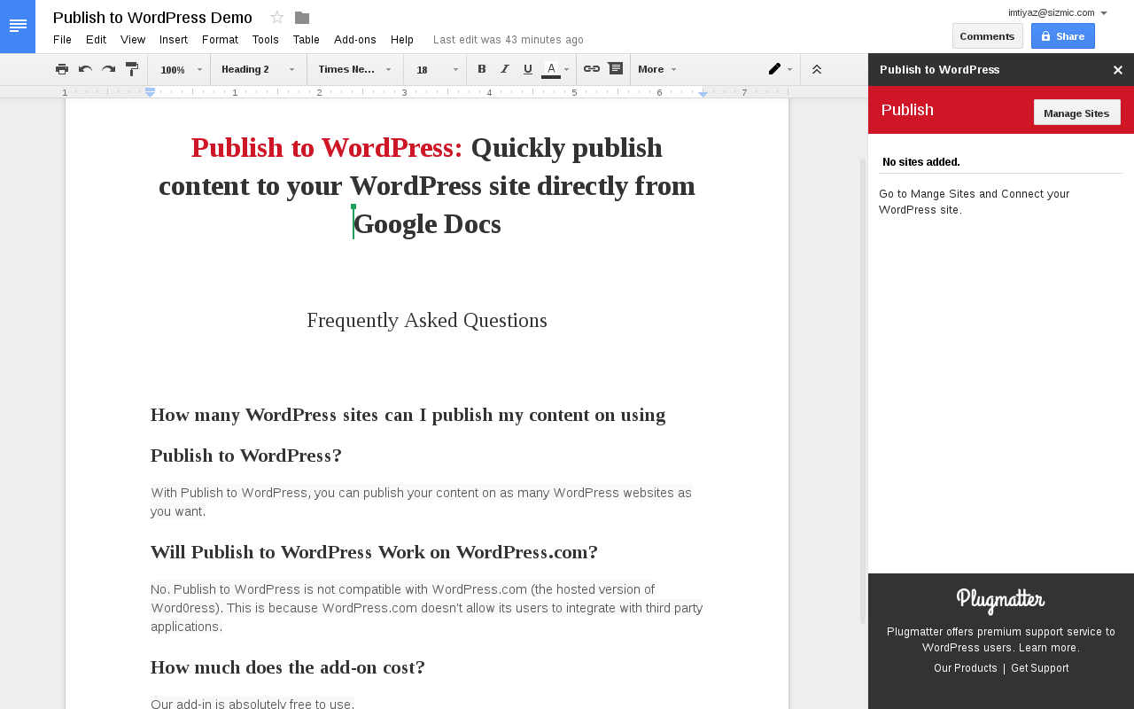This screenshot has height=709, width=1134.
Task: Click the right indent marker on the ruler
Action: (x=703, y=93)
